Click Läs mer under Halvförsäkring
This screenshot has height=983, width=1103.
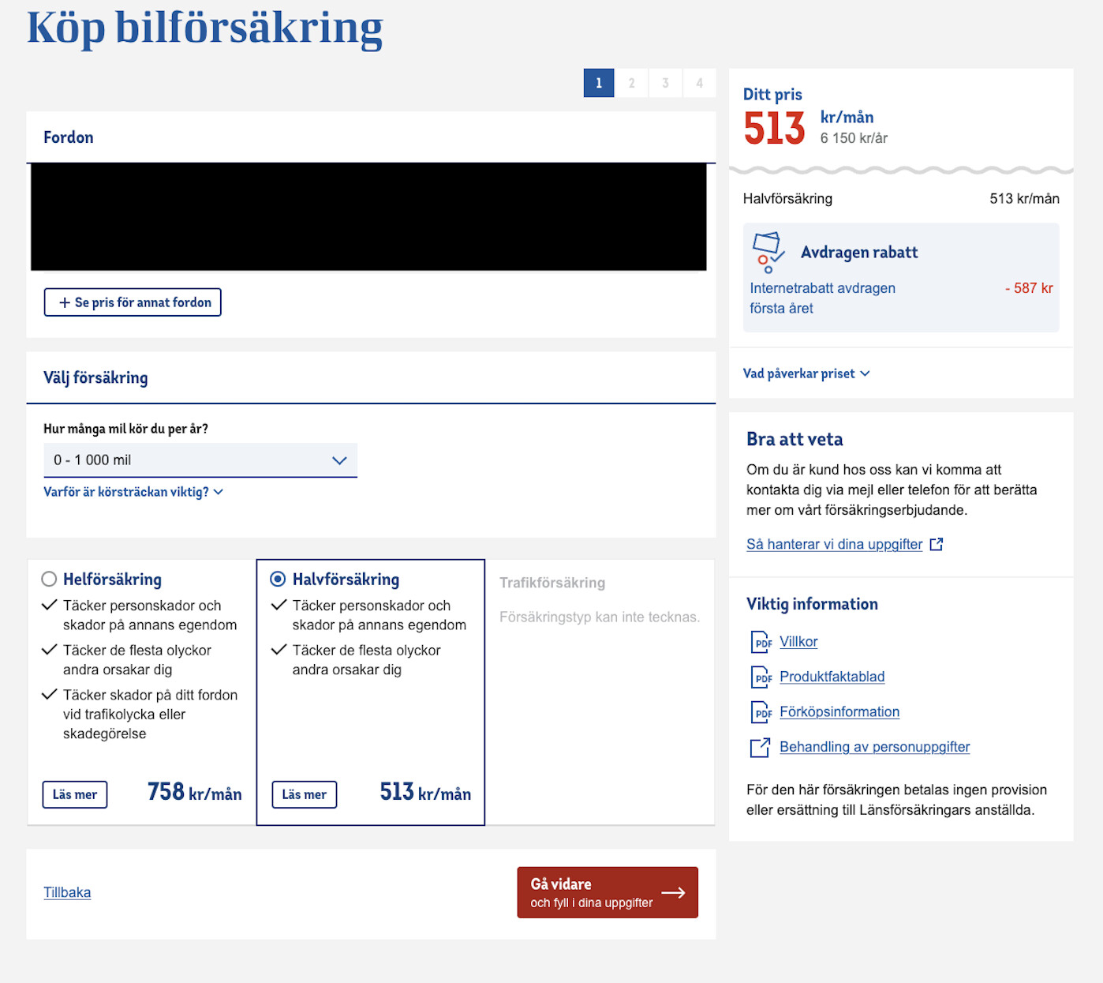[304, 794]
